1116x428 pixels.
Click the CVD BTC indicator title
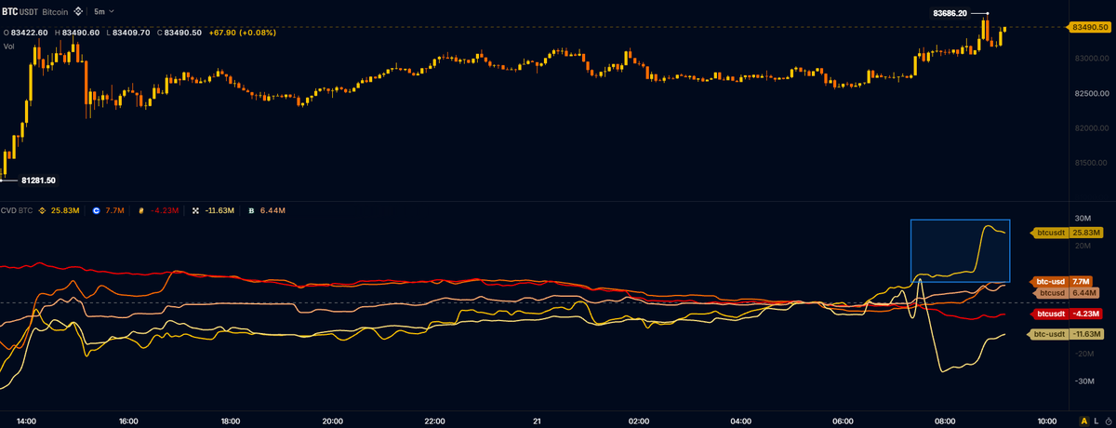tap(17, 211)
